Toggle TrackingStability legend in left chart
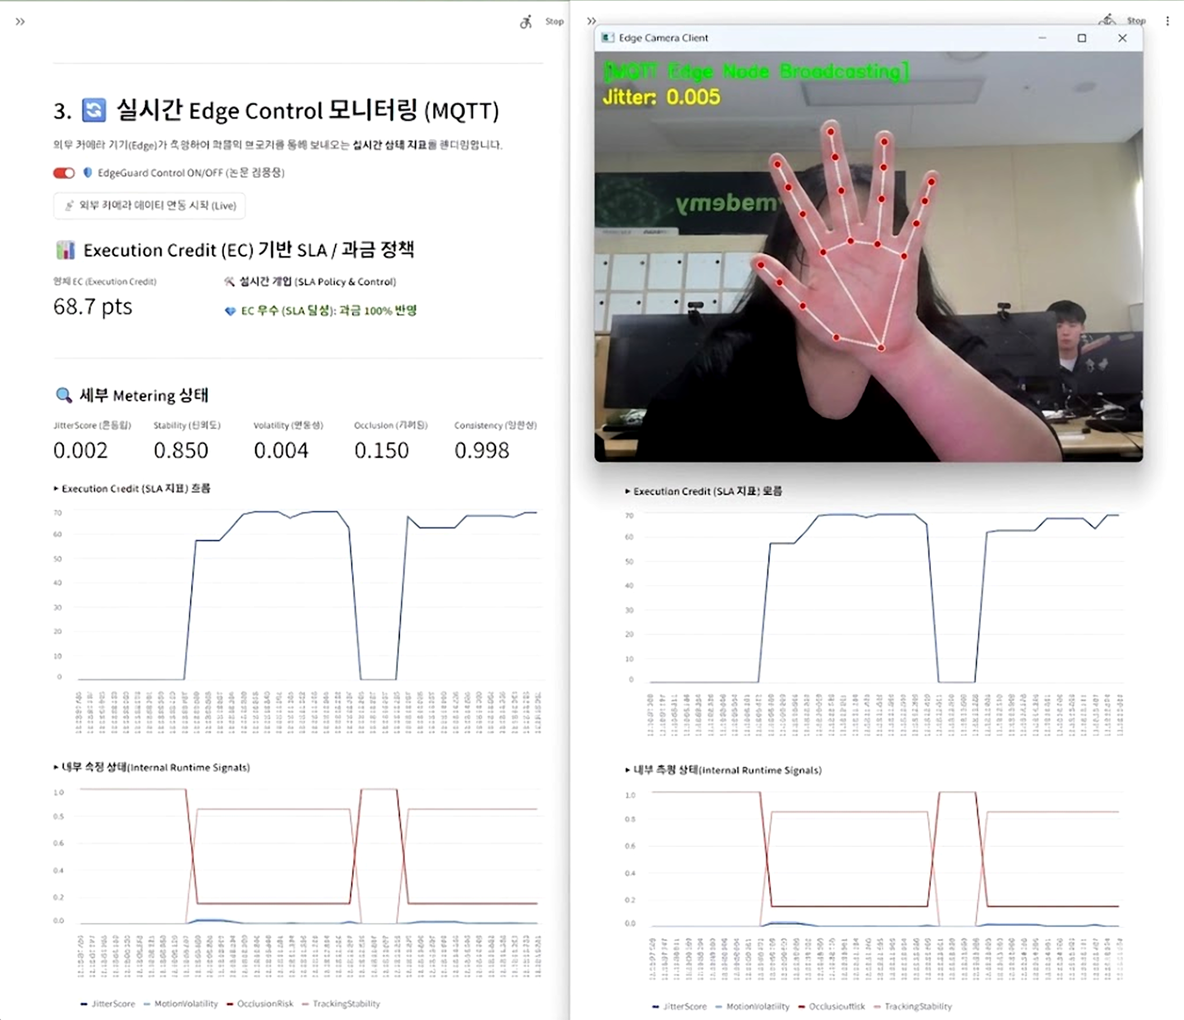 [x=341, y=1004]
